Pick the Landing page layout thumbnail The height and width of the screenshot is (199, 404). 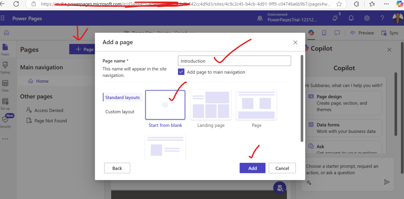[211, 105]
